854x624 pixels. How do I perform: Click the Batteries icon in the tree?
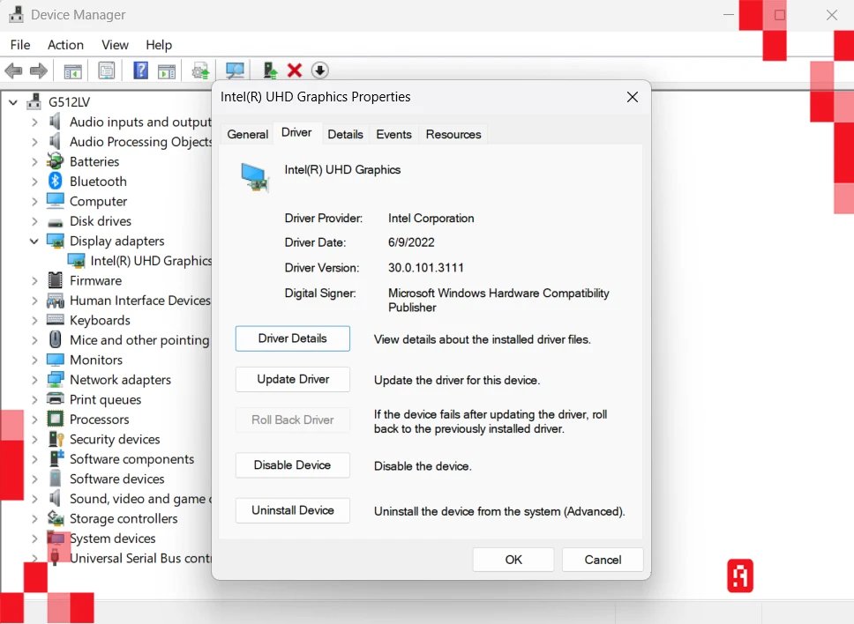55,161
